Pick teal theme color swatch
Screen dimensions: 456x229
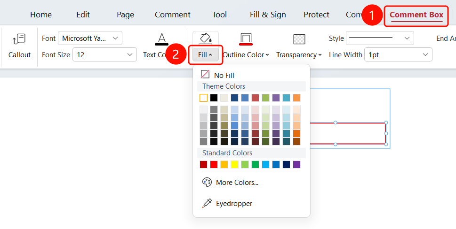pyautogui.click(x=286, y=98)
